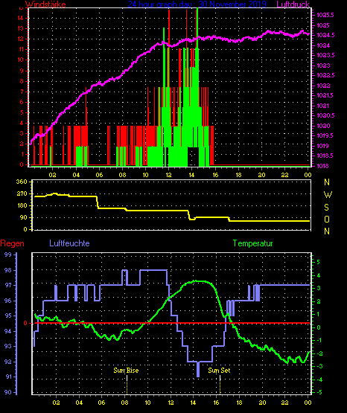Click pressure axis value 1021
This screenshot has height=413, width=347.
(x=322, y=106)
